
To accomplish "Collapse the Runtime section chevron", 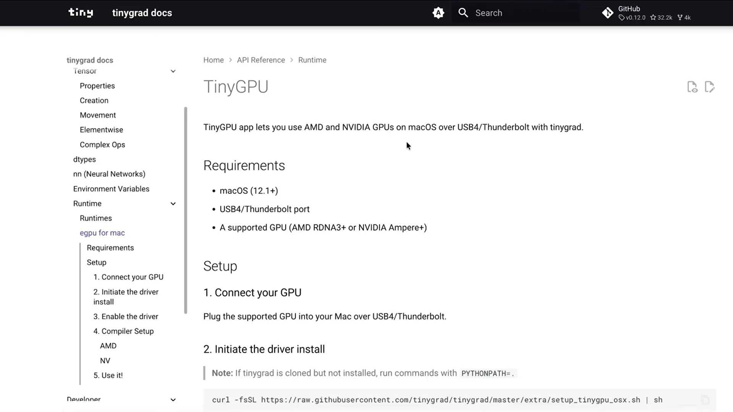I will (x=173, y=204).
